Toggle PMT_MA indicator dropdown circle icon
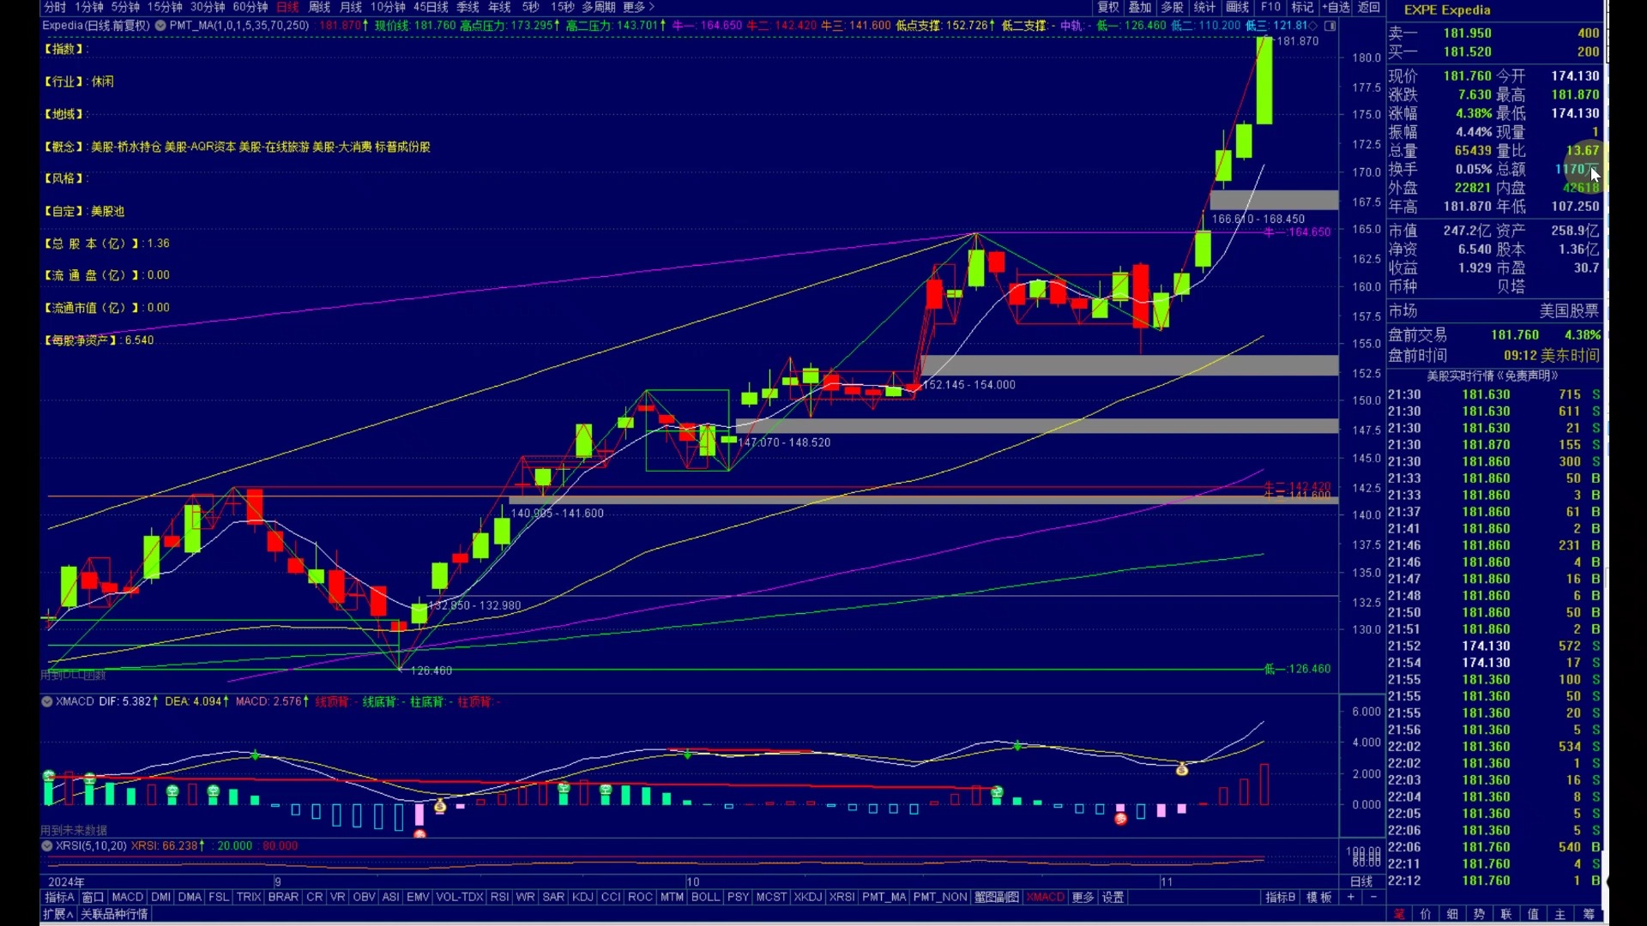The height and width of the screenshot is (926, 1647). pos(160,26)
